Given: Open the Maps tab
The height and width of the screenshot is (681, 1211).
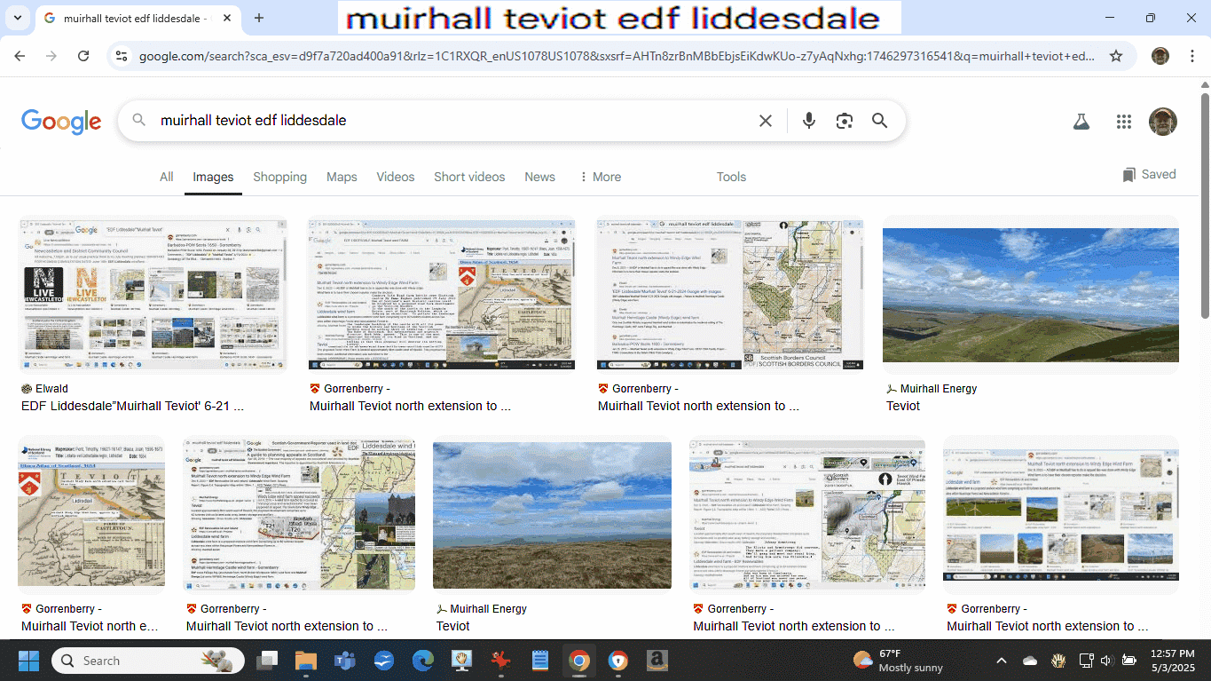Looking at the screenshot, I should coord(342,177).
